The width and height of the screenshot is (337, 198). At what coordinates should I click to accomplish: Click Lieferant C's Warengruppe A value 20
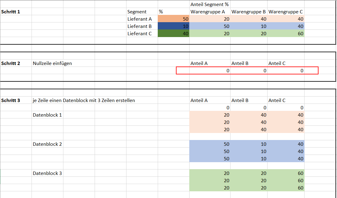pos(210,34)
